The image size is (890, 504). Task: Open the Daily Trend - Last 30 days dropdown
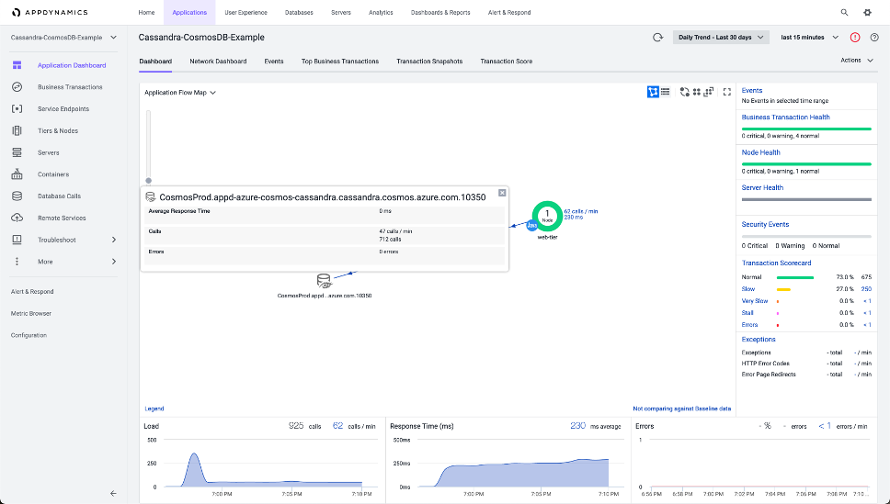(721, 38)
